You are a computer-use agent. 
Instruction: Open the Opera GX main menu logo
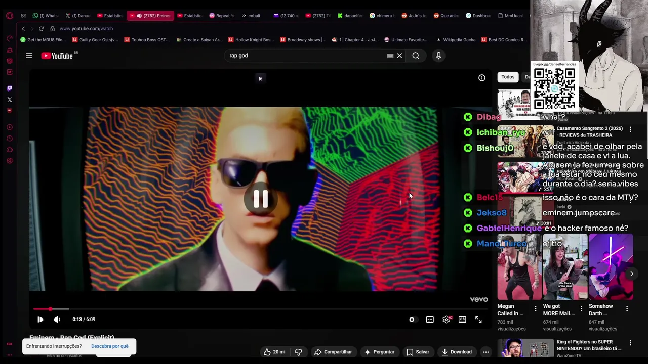[x=10, y=16]
